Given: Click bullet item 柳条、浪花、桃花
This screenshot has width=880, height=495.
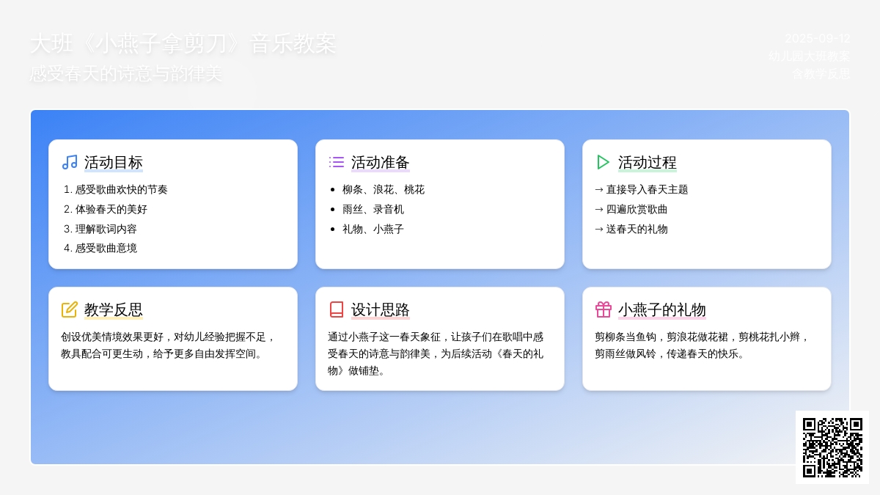Looking at the screenshot, I should coord(383,189).
